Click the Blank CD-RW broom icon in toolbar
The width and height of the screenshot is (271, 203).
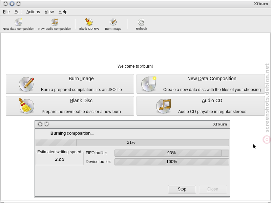click(89, 22)
